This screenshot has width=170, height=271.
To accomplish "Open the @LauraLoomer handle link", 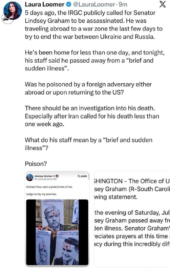I will [x=94, y=4].
